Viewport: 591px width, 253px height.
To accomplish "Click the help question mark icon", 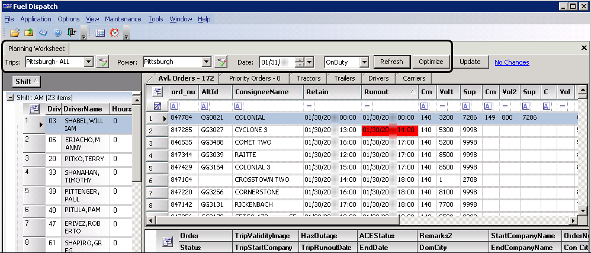I will click(x=57, y=33).
